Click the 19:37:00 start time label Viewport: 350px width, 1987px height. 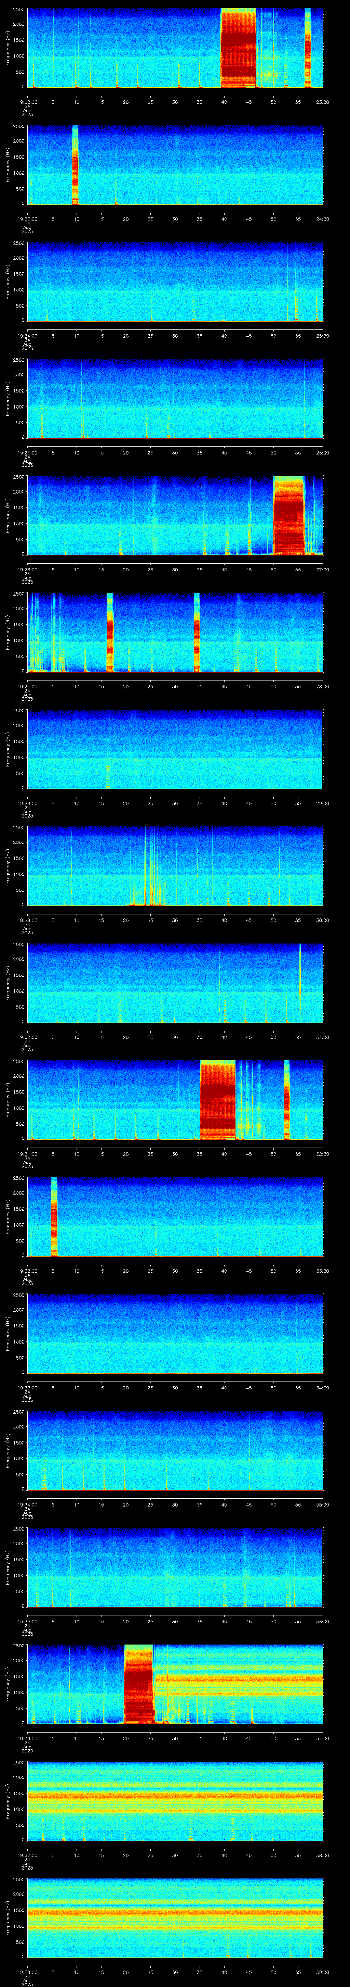(27, 1855)
